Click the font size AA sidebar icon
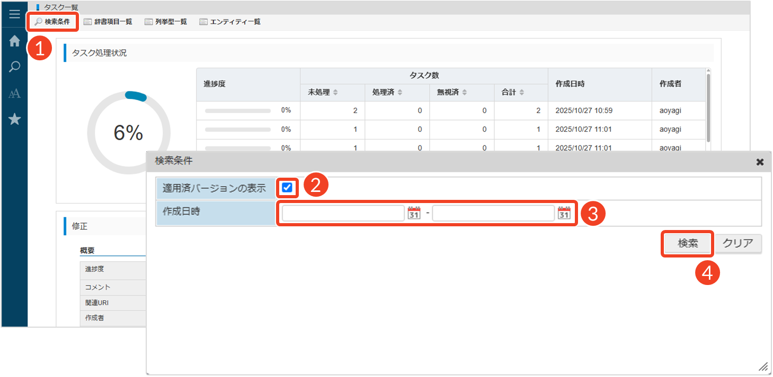This screenshot has height=377, width=773. (14, 94)
